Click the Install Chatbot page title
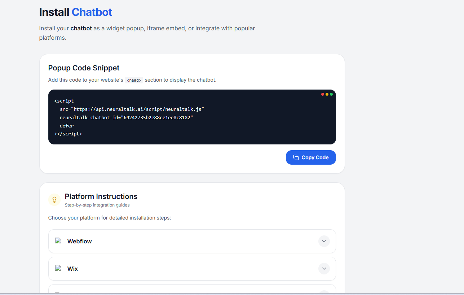This screenshot has height=295, width=464. pos(75,12)
